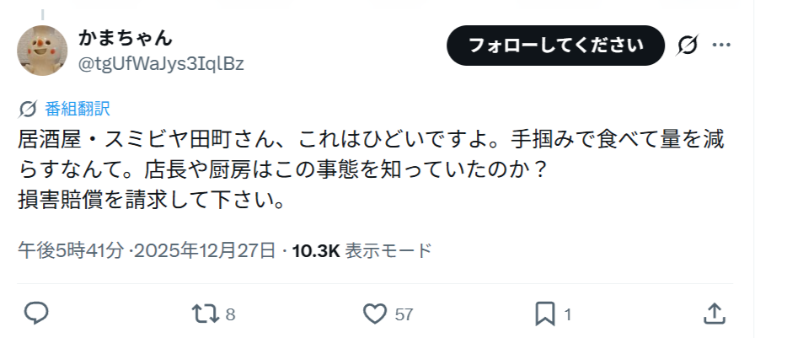Click the repost count 8
This screenshot has height=338, width=787.
pos(230,315)
